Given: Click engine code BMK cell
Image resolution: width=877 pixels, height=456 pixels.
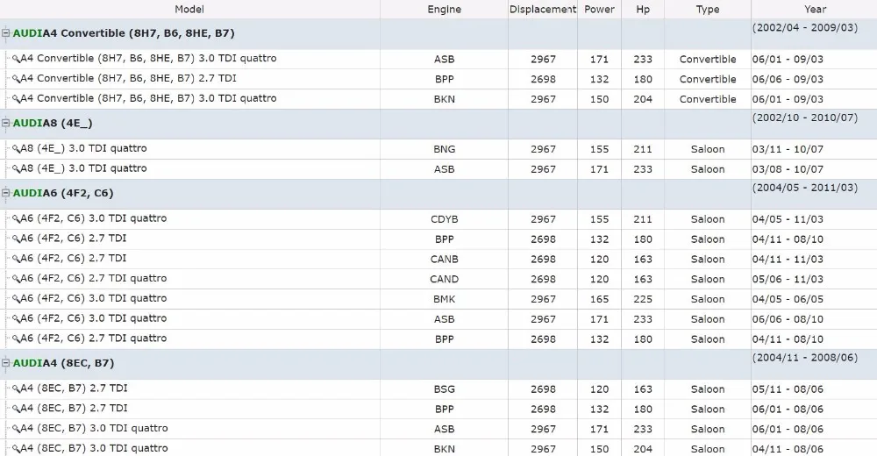Looking at the screenshot, I should [x=444, y=299].
